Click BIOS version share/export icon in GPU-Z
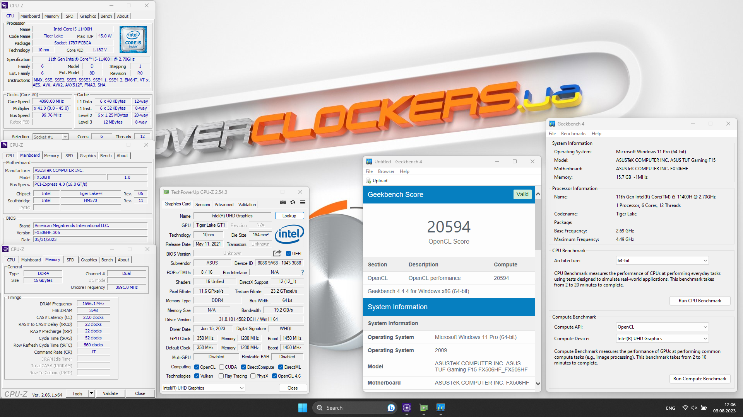Screen dimensions: 743x417 click(277, 253)
